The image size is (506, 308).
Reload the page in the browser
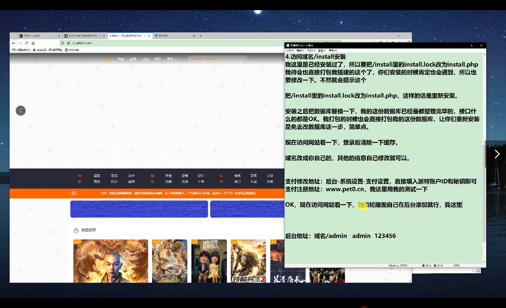coord(27,43)
